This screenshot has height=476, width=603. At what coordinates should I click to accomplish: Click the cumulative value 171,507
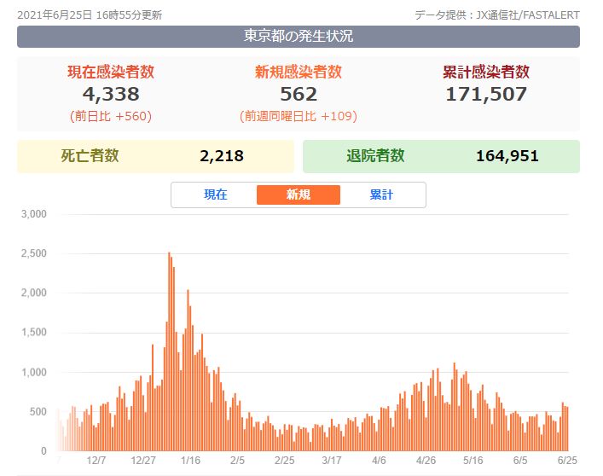(486, 94)
